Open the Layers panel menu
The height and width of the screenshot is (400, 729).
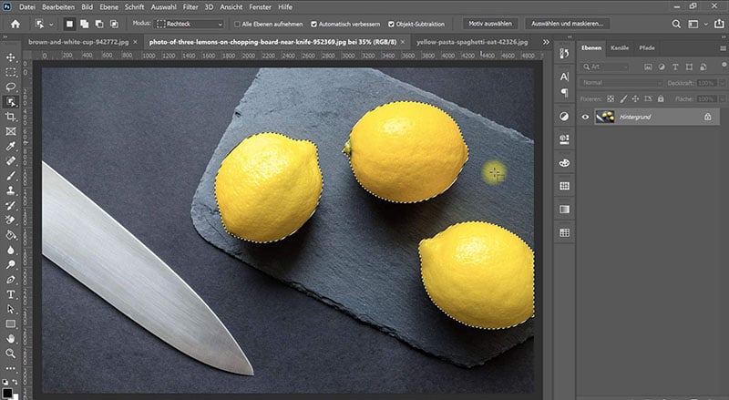point(723,48)
